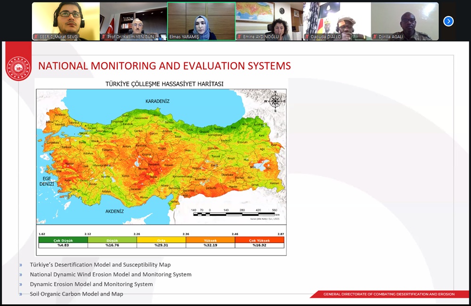
Task: Click the orange Yüksek legend swatch
Action: coord(211,240)
